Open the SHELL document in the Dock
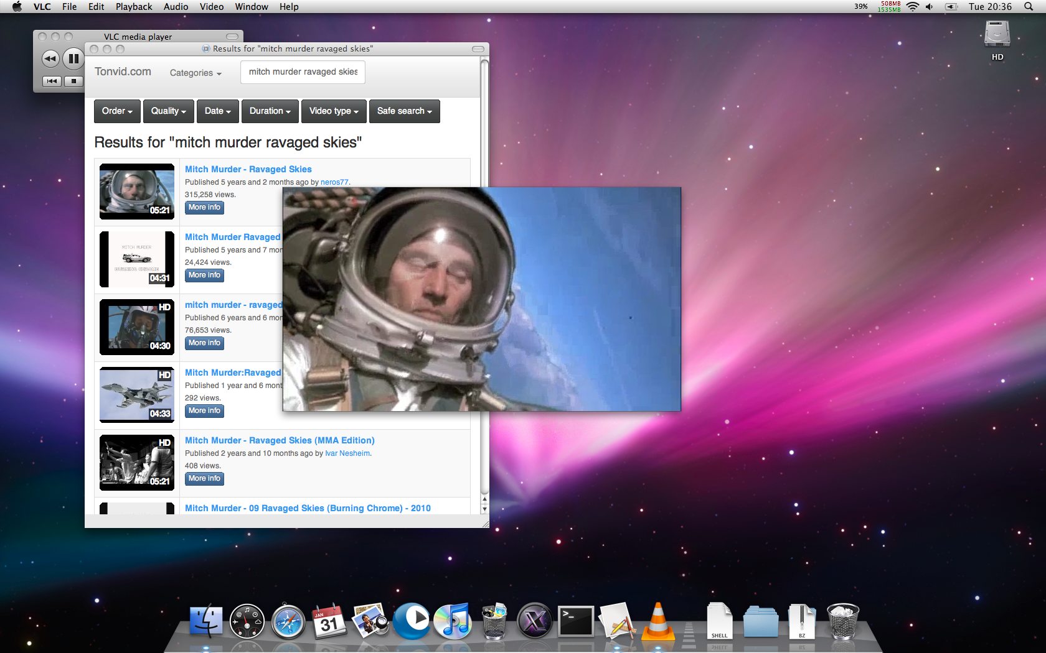This screenshot has height=653, width=1046. [719, 621]
